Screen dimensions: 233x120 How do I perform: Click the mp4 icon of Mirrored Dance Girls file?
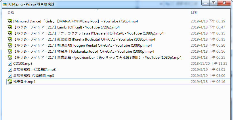click(x=10, y=21)
